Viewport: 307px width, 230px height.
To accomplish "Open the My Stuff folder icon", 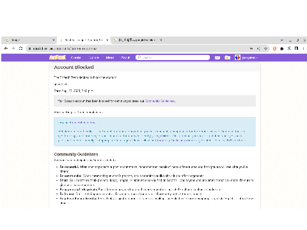I will [x=228, y=57].
